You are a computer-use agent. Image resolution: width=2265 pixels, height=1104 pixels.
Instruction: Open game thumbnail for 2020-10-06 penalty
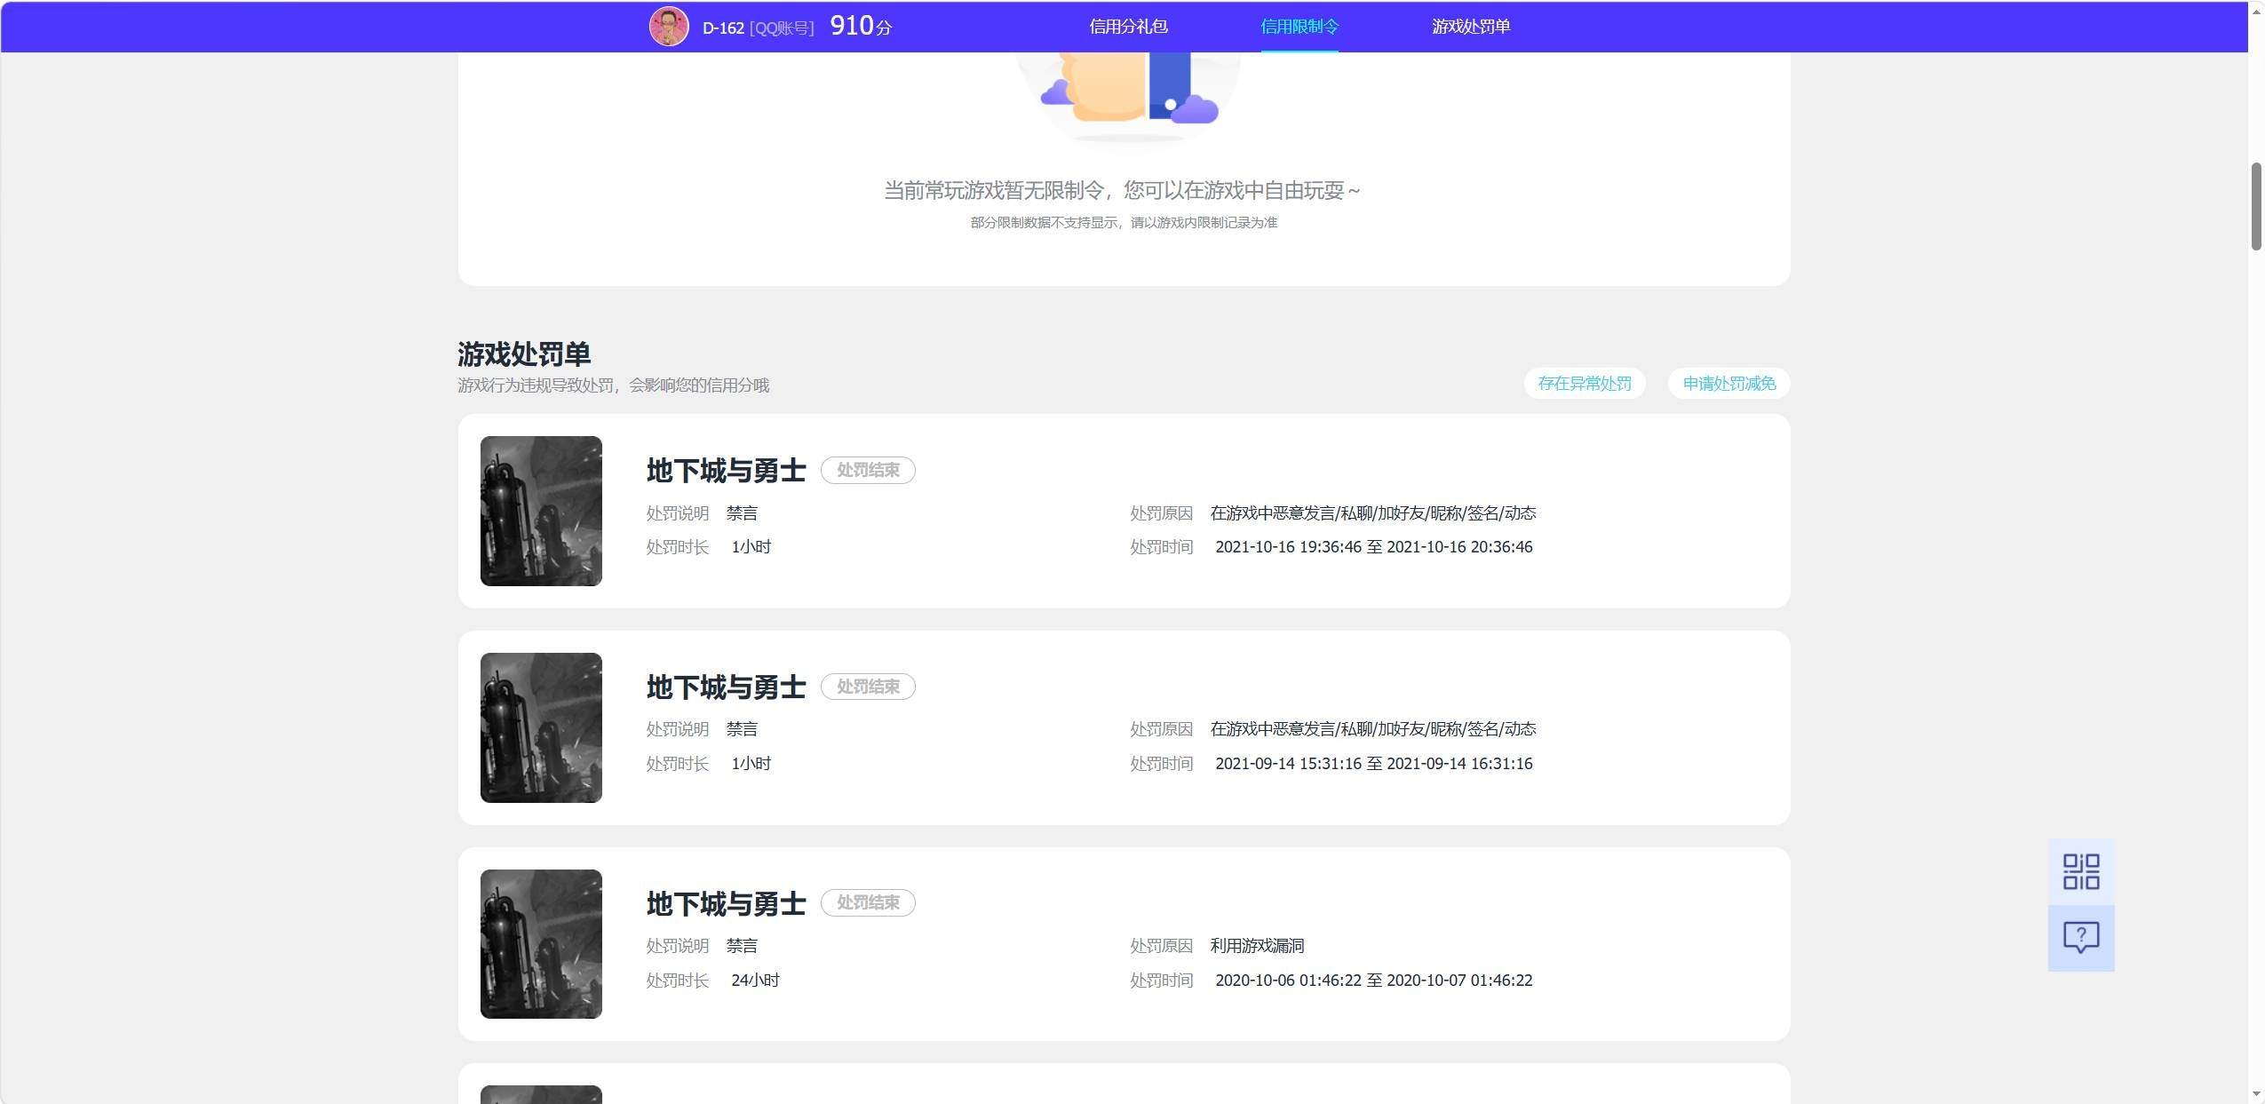click(541, 943)
